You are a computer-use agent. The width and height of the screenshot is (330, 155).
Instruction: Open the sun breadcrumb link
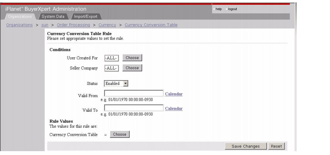45,25
